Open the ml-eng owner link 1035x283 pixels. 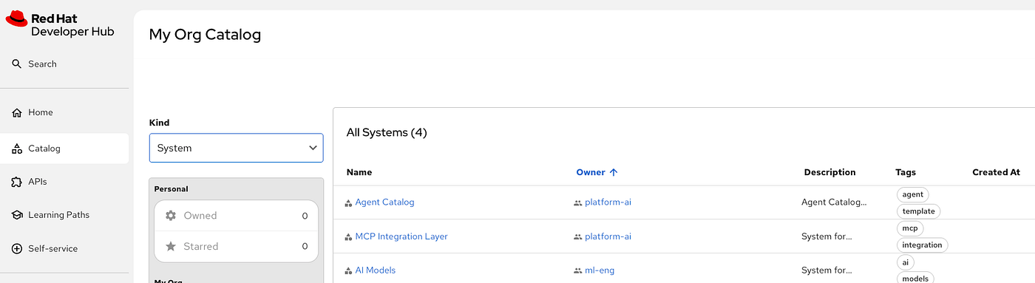pos(600,271)
